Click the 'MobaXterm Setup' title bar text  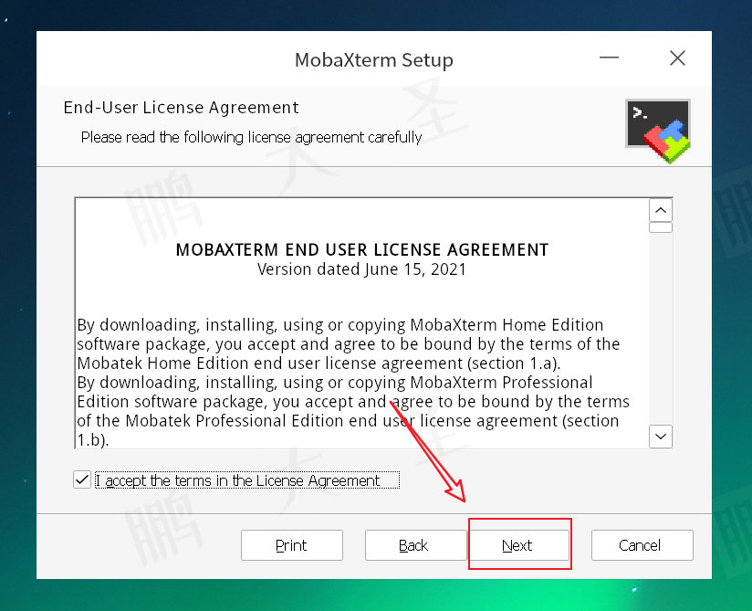coord(374,60)
